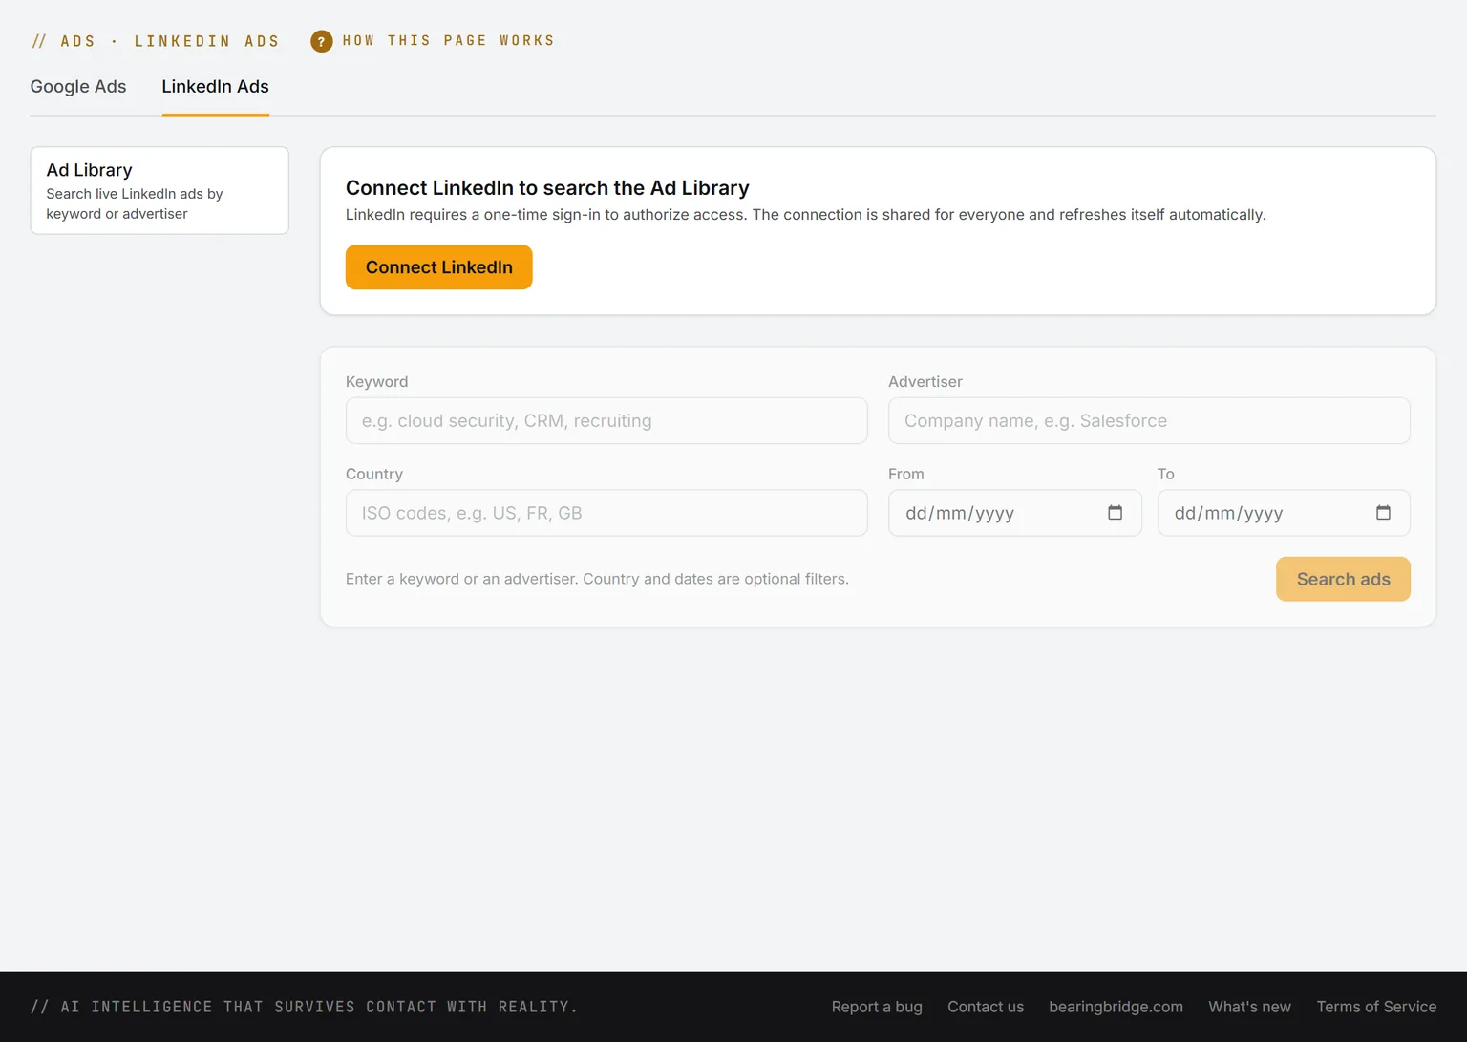Open the Terms of Service link
The image size is (1467, 1042).
(1376, 1007)
